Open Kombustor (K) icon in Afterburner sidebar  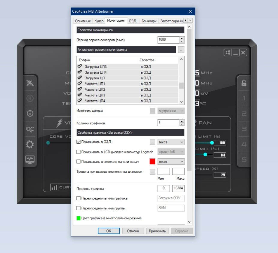30,98
